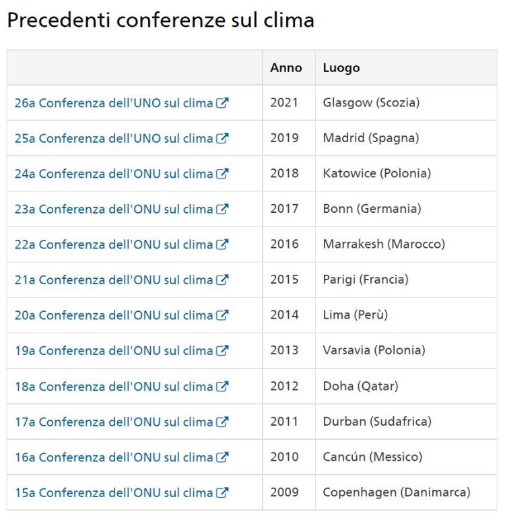Viewport: 505px width, 520px height.
Task: Click the Glasgow (Scozia) cell
Action: click(x=371, y=104)
